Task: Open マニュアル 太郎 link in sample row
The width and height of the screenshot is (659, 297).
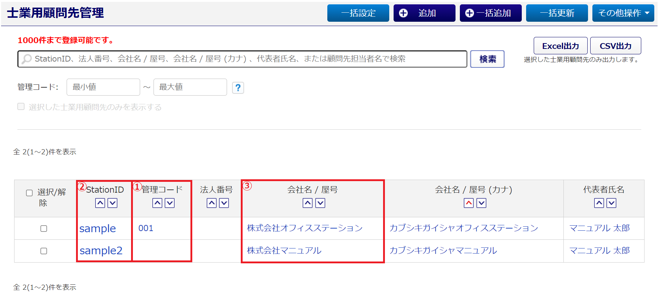Action: click(600, 228)
